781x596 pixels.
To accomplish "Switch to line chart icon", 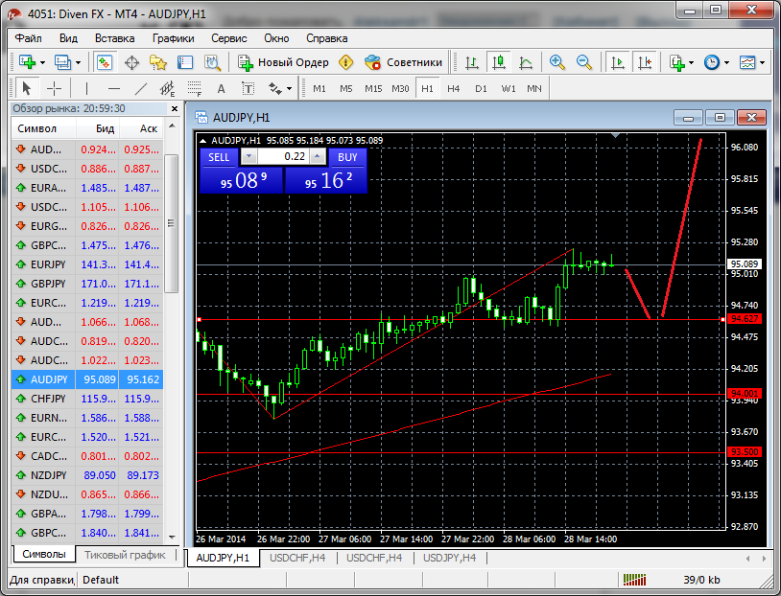I will 526,62.
